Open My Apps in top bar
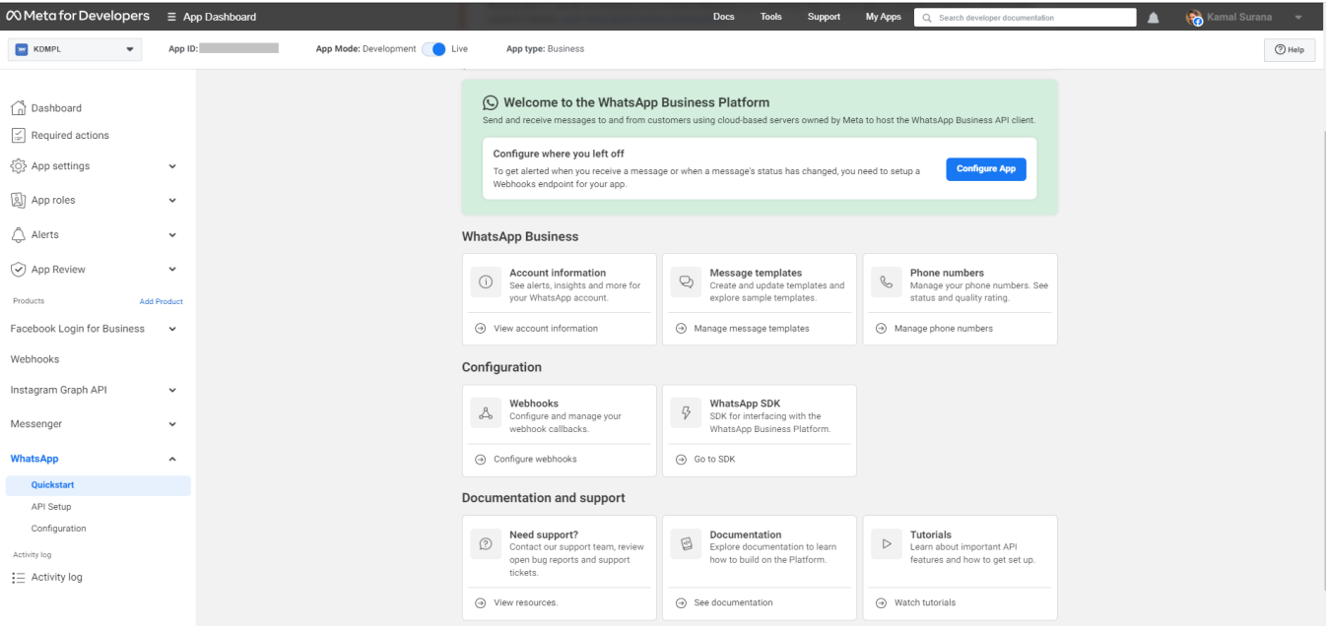The height and width of the screenshot is (626, 1326). tap(883, 17)
